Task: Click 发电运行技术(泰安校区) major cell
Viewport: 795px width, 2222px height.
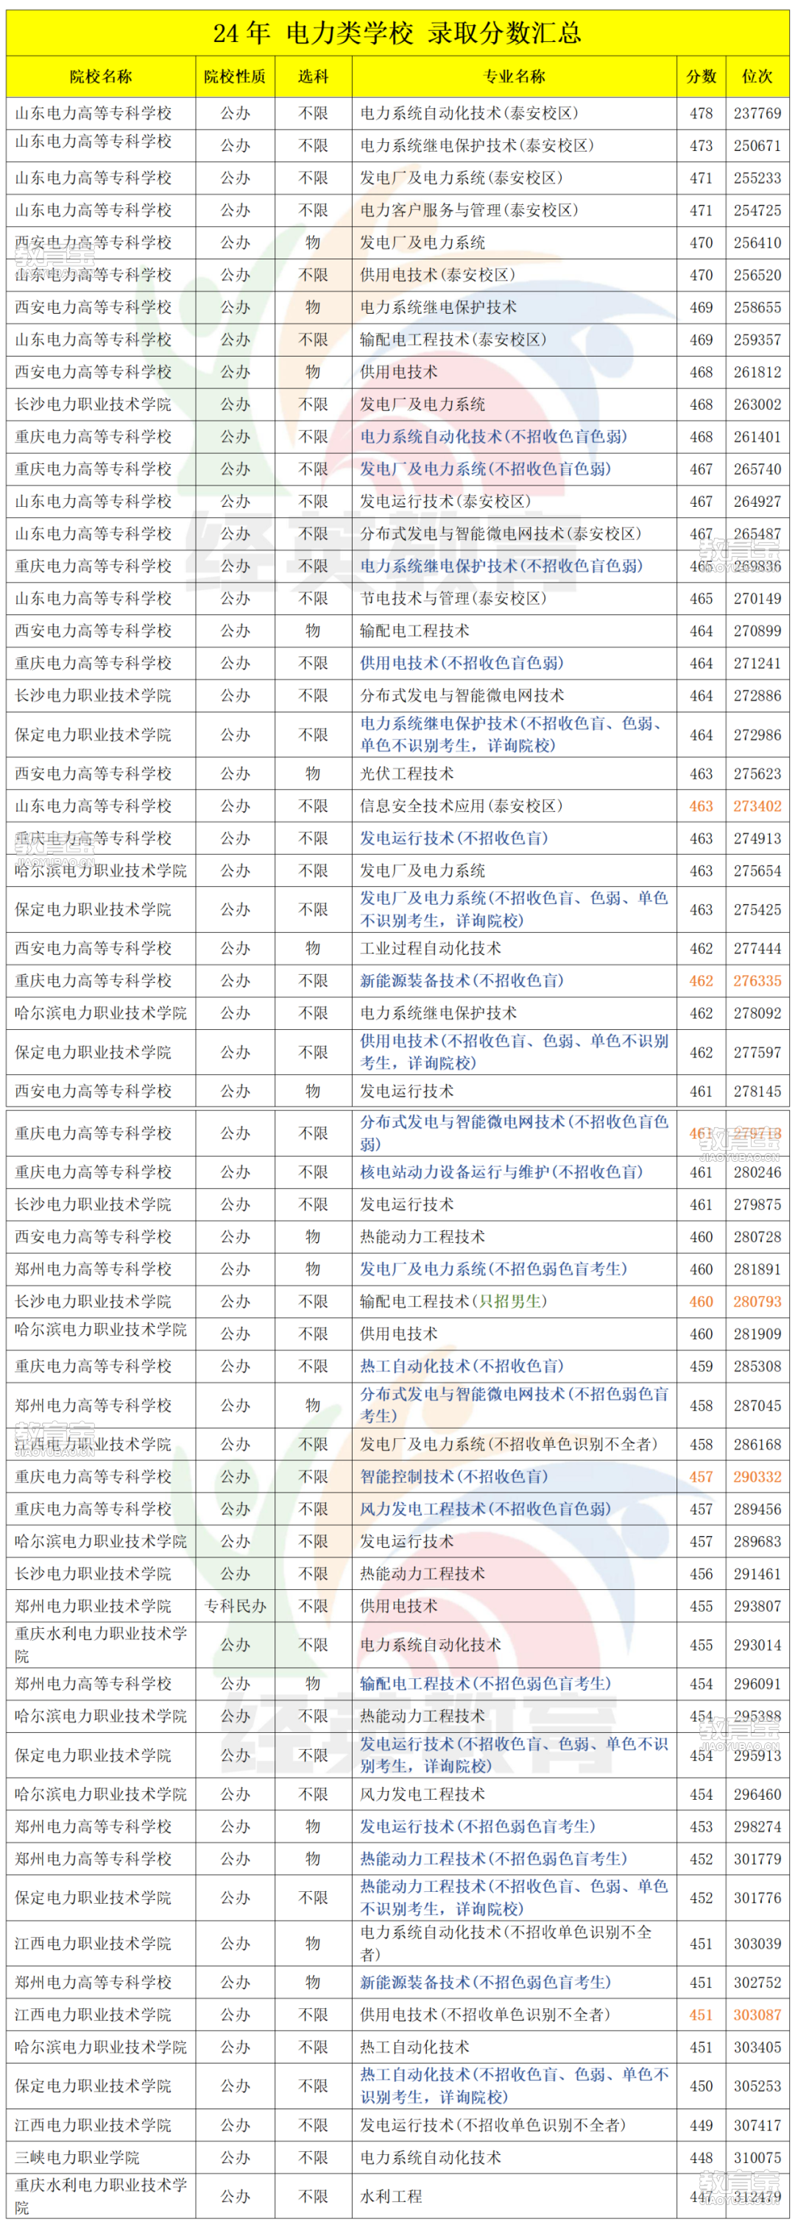Action: pos(445,501)
